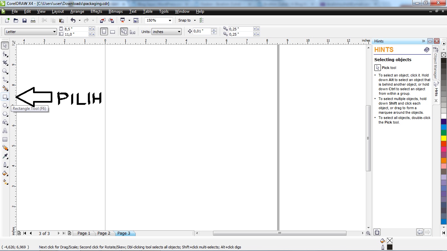Switch to the Page 1 tab

click(84, 233)
